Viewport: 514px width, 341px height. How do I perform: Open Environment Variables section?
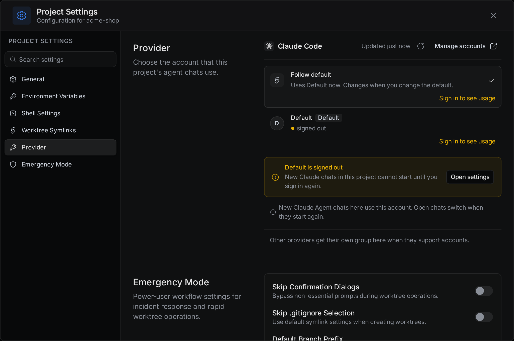60,96
